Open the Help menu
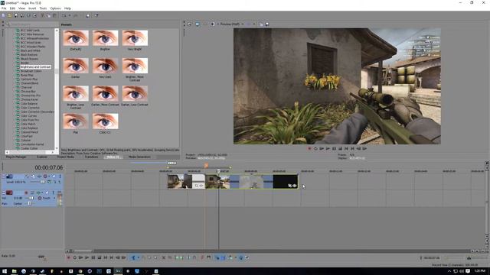Viewport: 490px width, 275px height. click(67, 8)
